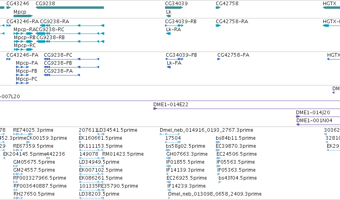The height and width of the screenshot is (200, 340).
Task: Click the EC39870.3prime EST label
Action: [236, 146]
